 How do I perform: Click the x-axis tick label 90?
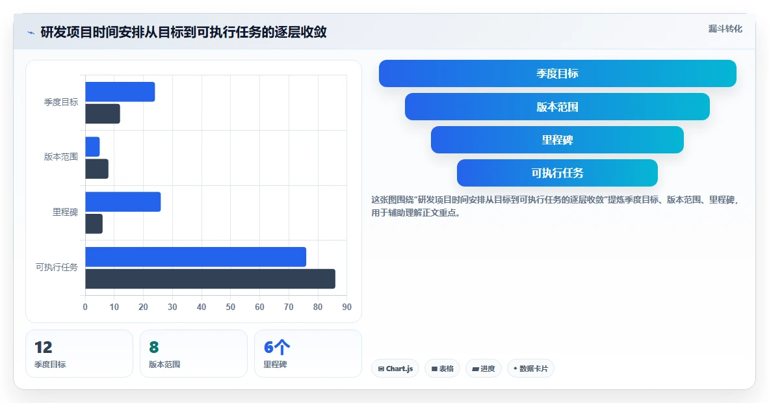pyautogui.click(x=346, y=307)
